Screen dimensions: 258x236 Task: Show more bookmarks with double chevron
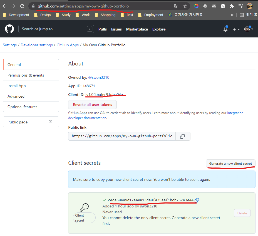click(x=232, y=15)
